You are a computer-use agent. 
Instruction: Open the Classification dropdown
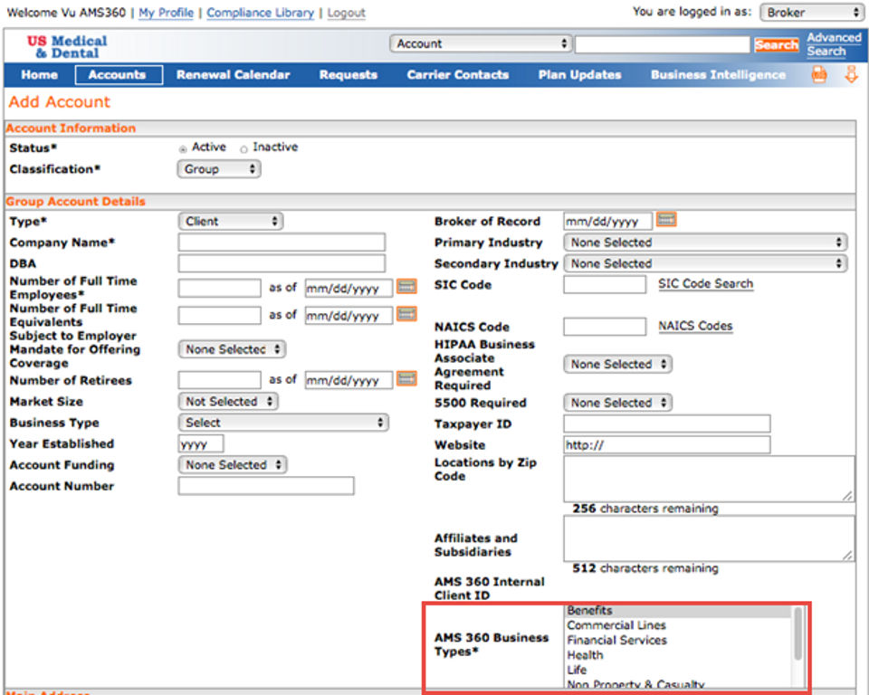point(219,169)
